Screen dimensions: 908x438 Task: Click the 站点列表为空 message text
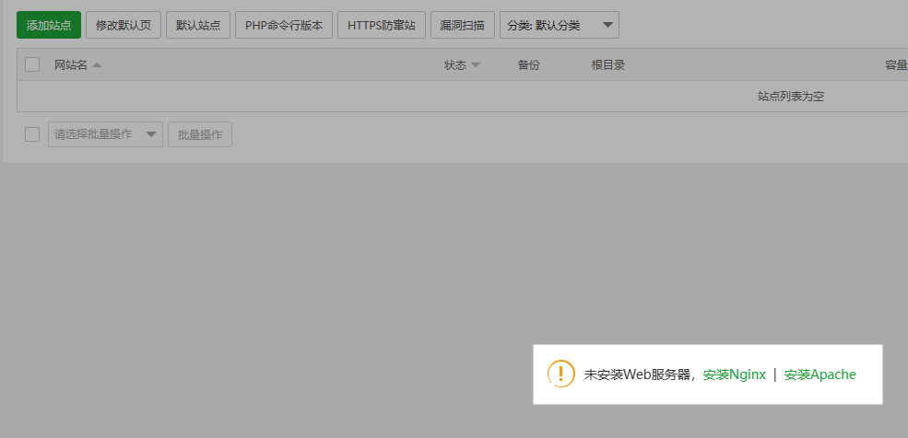790,97
